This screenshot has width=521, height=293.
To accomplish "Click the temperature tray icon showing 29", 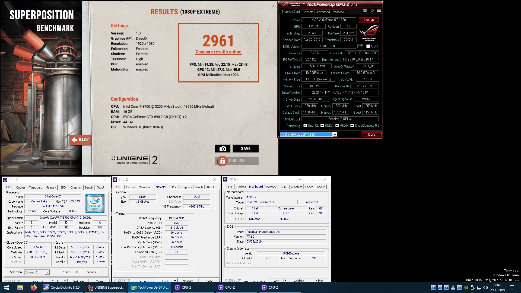I will tap(440, 288).
